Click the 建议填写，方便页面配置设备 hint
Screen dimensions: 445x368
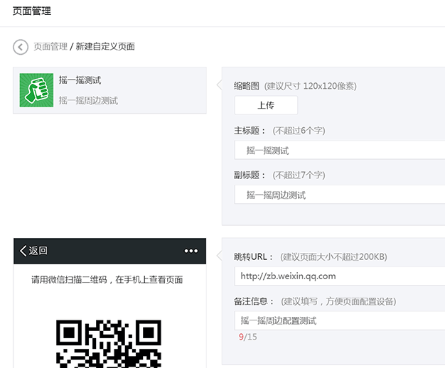338,301
